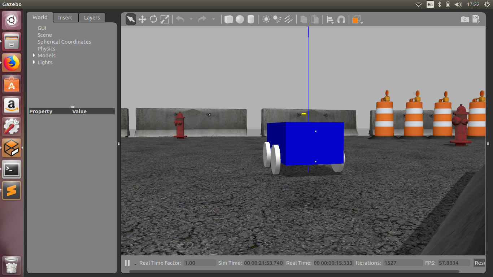The width and height of the screenshot is (493, 277).
Task: Select Physics in the World panel
Action: coord(46,48)
